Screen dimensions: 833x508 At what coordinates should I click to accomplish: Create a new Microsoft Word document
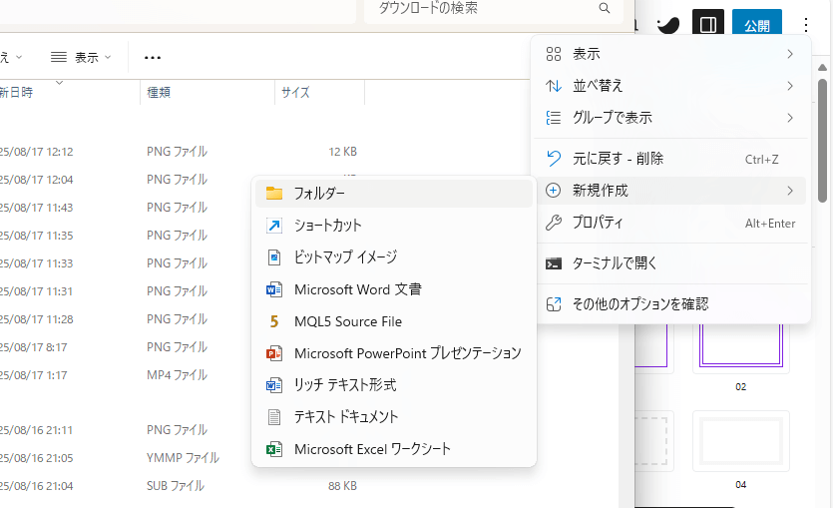pyautogui.click(x=357, y=289)
